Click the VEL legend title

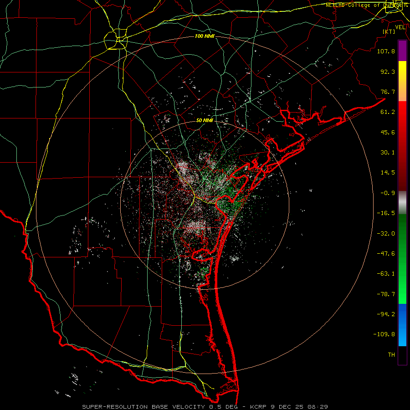tap(400, 27)
